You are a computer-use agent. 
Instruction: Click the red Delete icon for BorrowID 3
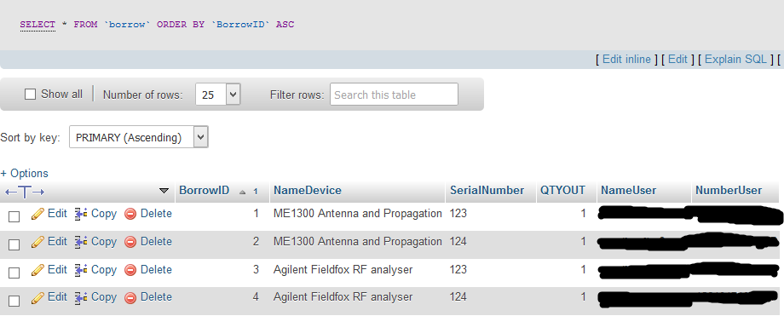point(130,271)
